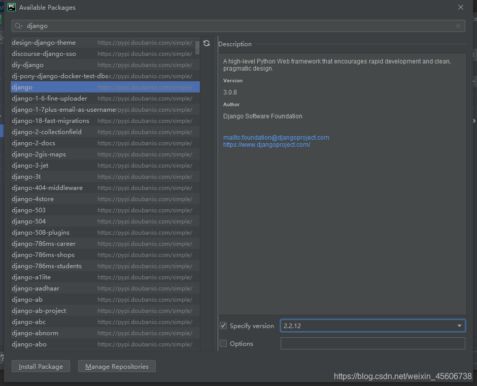Click Install Package button

(41, 366)
